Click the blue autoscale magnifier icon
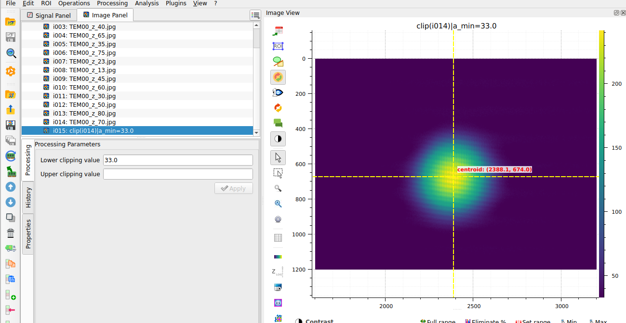This screenshot has height=323, width=626. coord(278,204)
